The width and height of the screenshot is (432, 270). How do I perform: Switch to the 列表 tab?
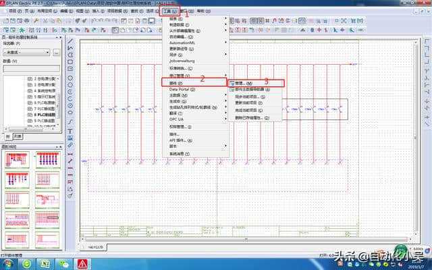point(18,136)
